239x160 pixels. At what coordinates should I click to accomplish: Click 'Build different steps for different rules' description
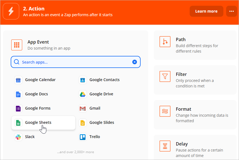click(x=197, y=48)
